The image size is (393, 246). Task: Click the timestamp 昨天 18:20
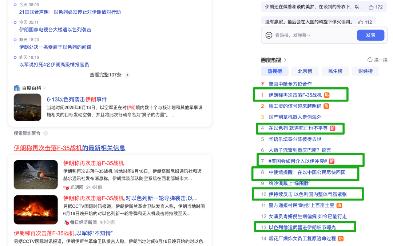coord(29,40)
